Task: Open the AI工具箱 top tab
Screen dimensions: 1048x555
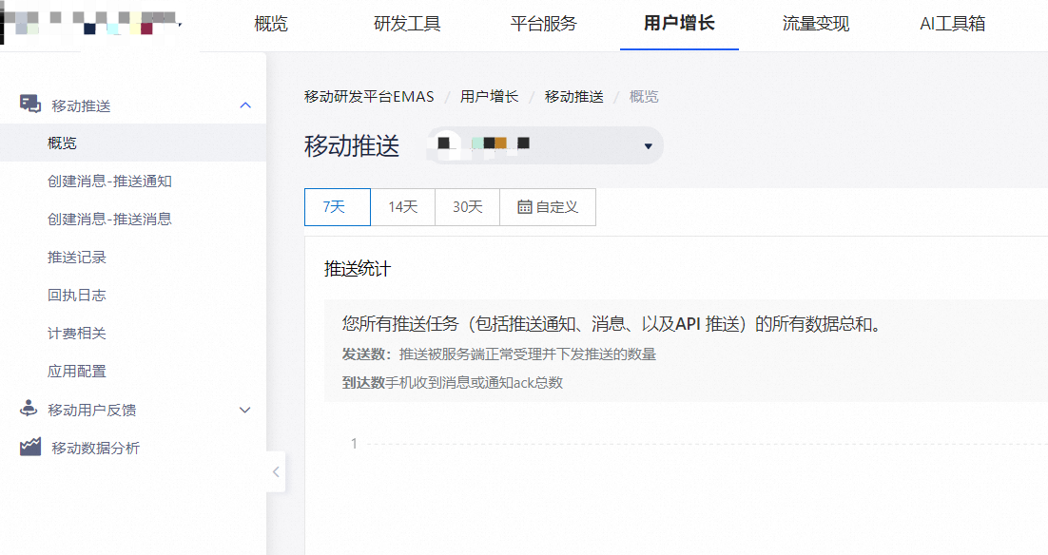Action: click(952, 24)
